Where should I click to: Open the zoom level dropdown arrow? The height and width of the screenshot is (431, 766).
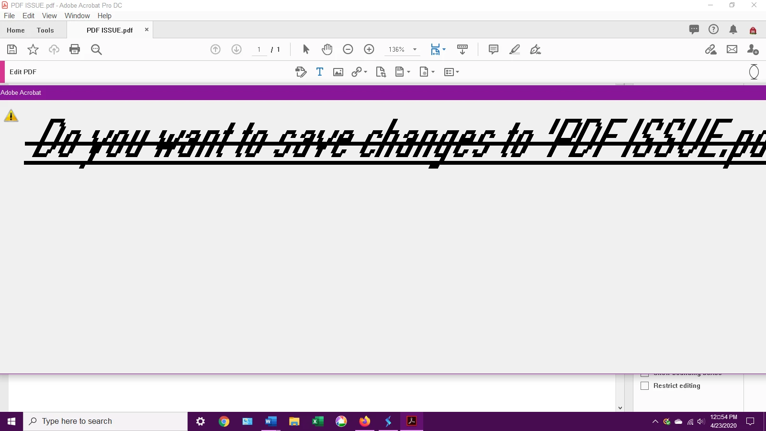tap(415, 49)
